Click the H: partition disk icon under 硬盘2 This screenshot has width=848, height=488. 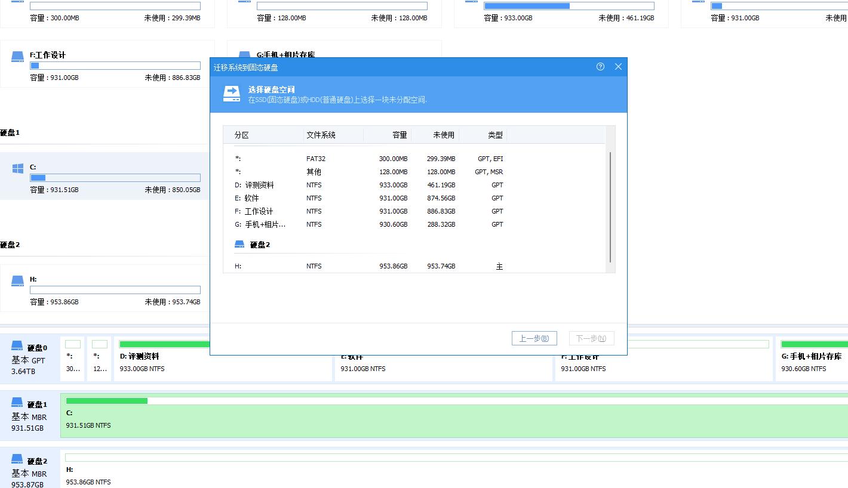pos(17,280)
